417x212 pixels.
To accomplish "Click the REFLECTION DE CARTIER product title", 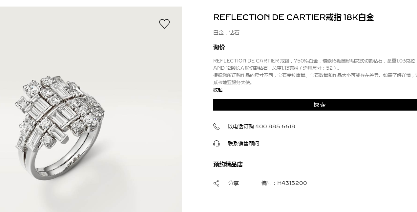I will tap(294, 17).
